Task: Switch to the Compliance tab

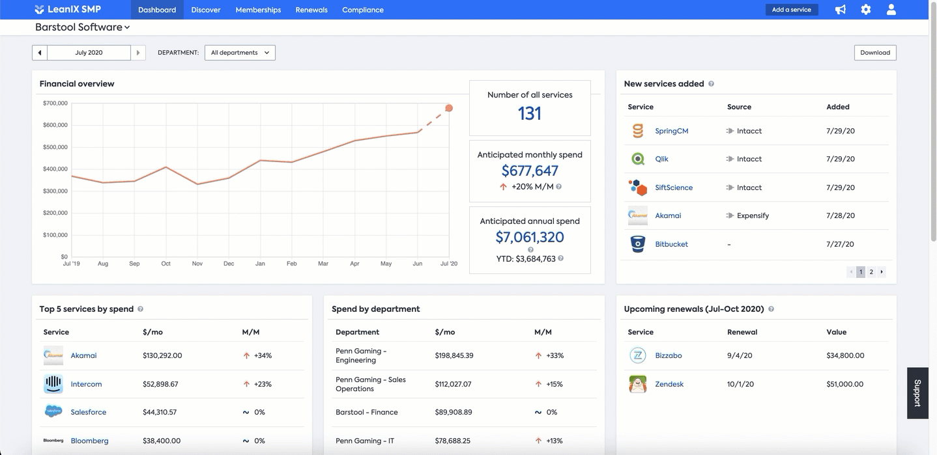Action: [363, 10]
